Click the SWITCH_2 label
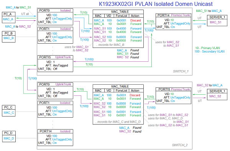The width and height of the screenshot is (230, 151). (180, 145)
